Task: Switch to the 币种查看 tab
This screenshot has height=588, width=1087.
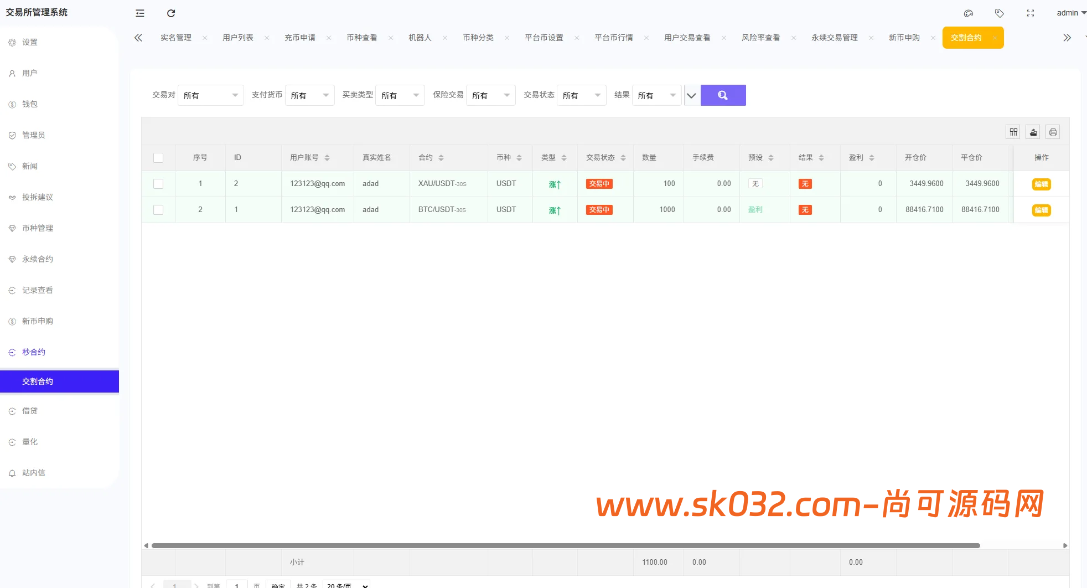Action: [x=362, y=38]
